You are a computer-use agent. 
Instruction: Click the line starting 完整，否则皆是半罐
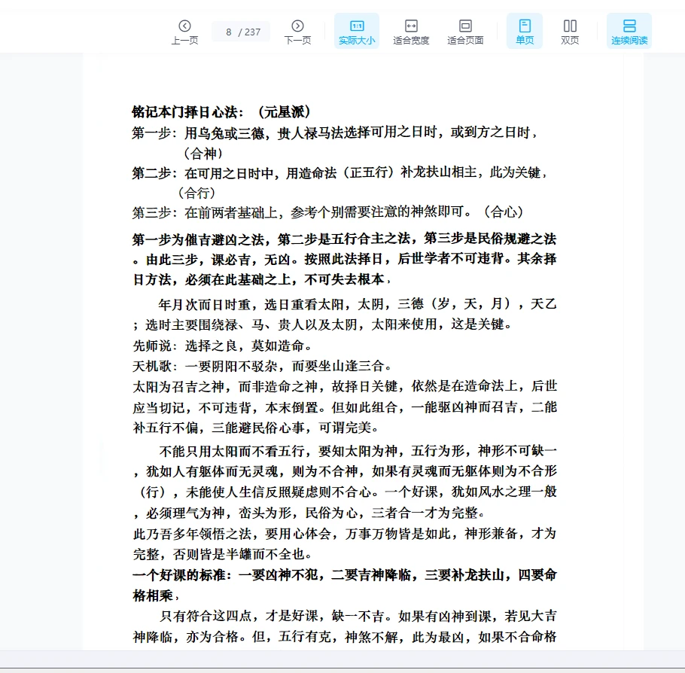pyautogui.click(x=222, y=554)
